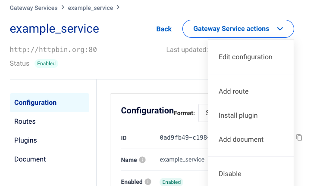Click the info icon beside Name
323x186 pixels.
(142, 160)
